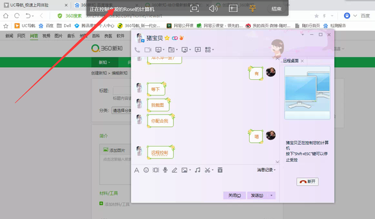Click the orange pin icon in control bar
This screenshot has height=219, width=375.
[253, 8]
